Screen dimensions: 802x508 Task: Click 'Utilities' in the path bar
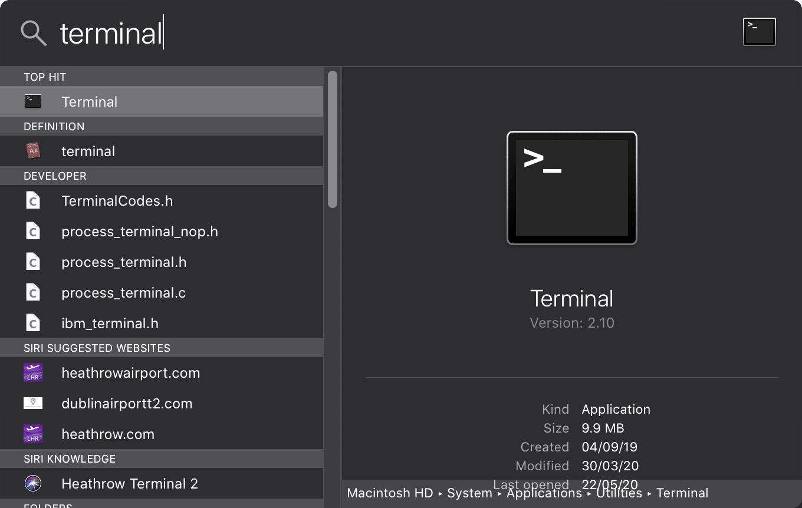pyautogui.click(x=619, y=493)
